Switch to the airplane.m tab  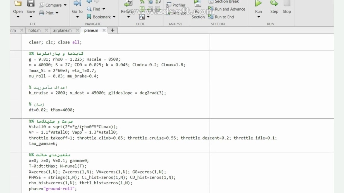coord(62,30)
